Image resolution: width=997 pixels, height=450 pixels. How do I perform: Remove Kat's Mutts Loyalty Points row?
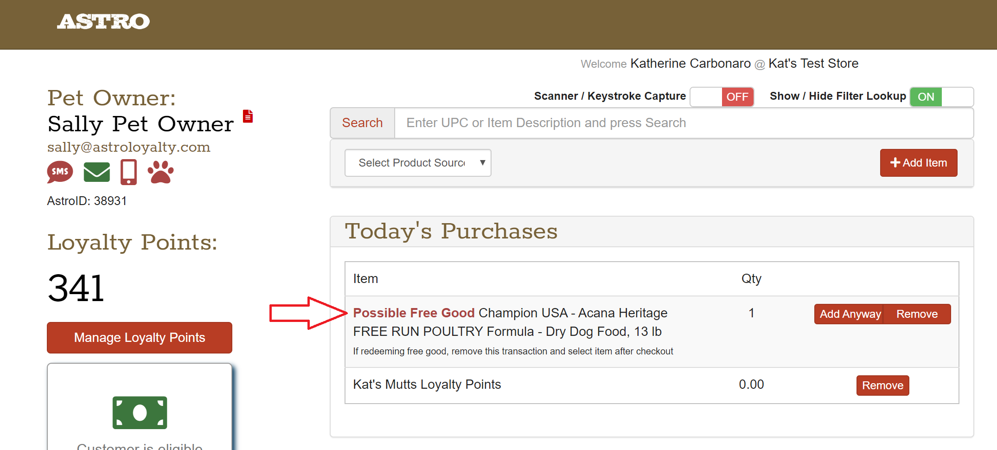point(882,386)
